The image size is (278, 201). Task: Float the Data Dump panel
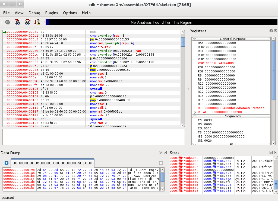tap(161, 153)
